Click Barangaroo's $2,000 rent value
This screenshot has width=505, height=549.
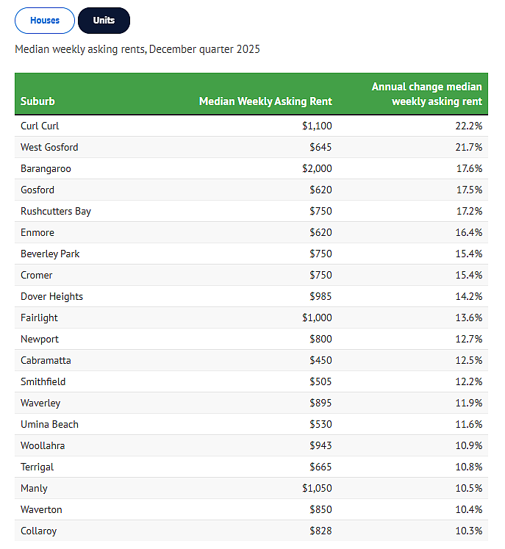tap(317, 169)
